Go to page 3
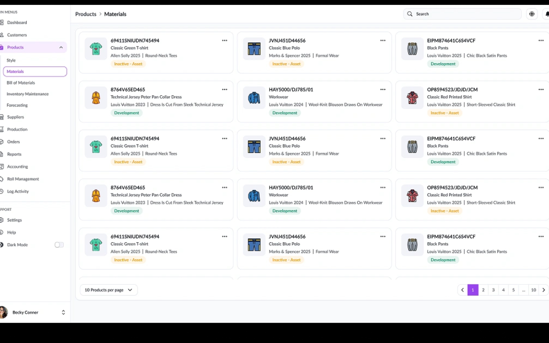The width and height of the screenshot is (549, 343). (493, 290)
